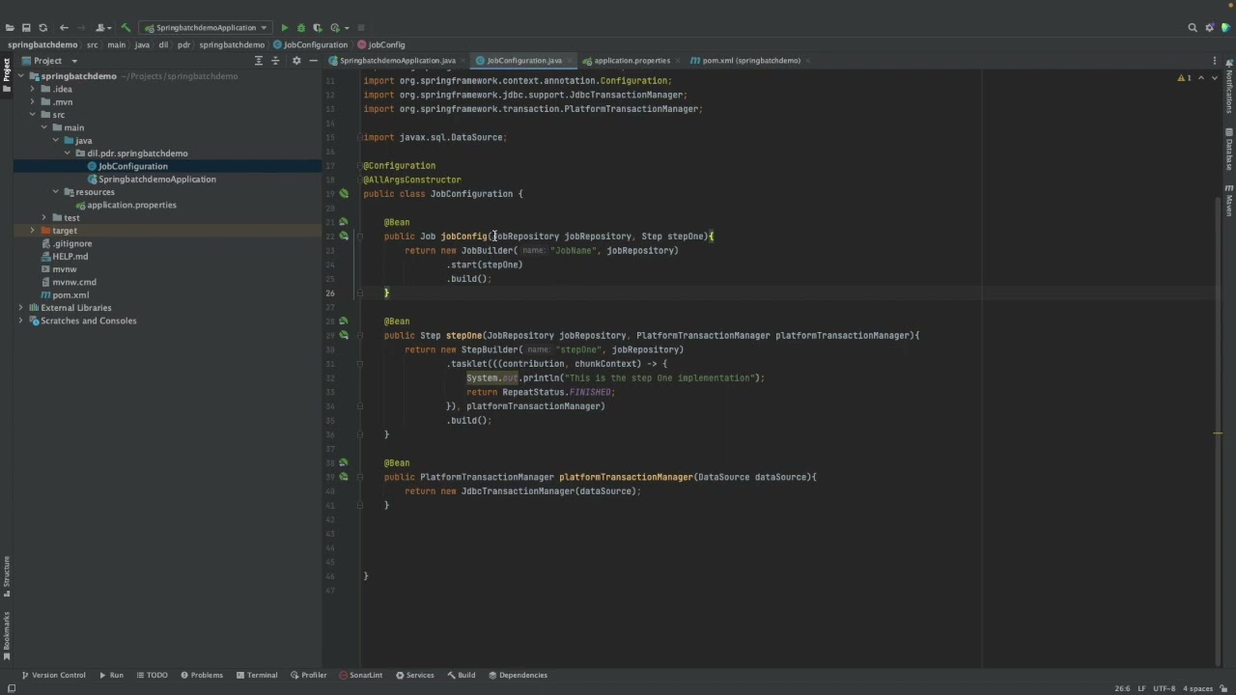
Task: Navigate back with the left arrow
Action: (64, 28)
